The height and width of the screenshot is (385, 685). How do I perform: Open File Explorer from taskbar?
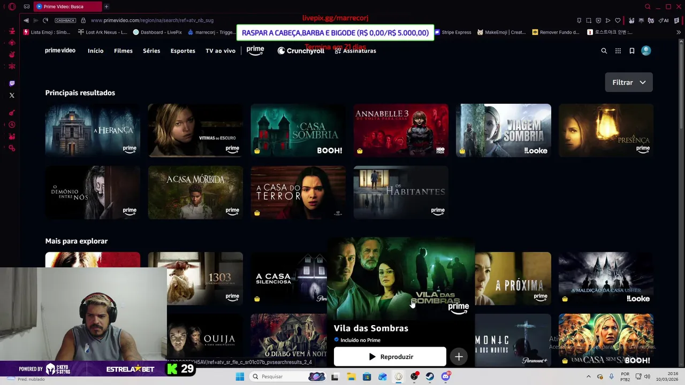(351, 376)
